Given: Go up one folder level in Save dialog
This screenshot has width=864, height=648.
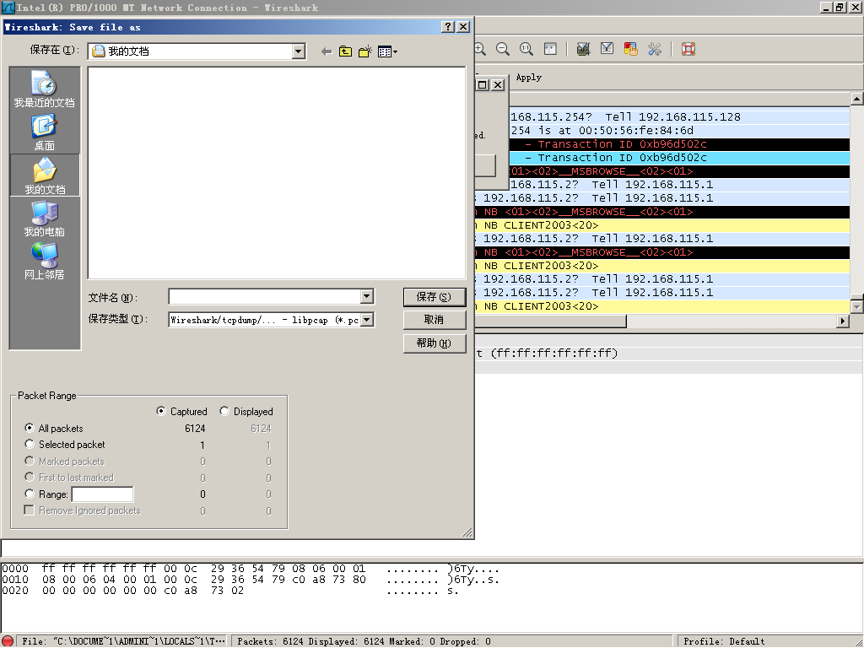Looking at the screenshot, I should tap(345, 51).
